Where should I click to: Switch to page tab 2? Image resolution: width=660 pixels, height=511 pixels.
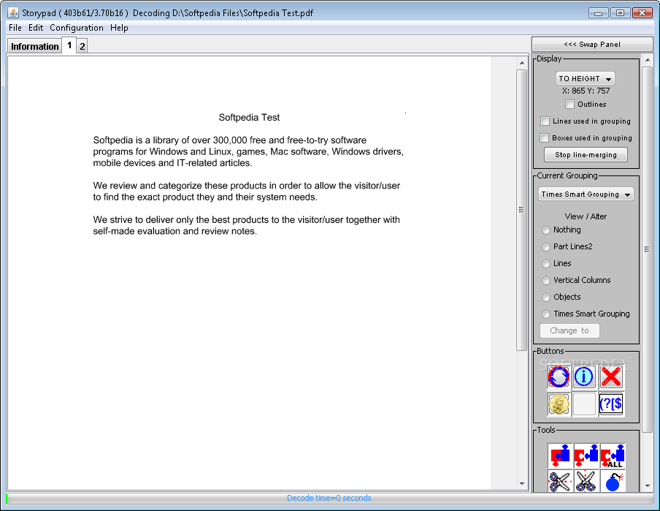coord(82,46)
